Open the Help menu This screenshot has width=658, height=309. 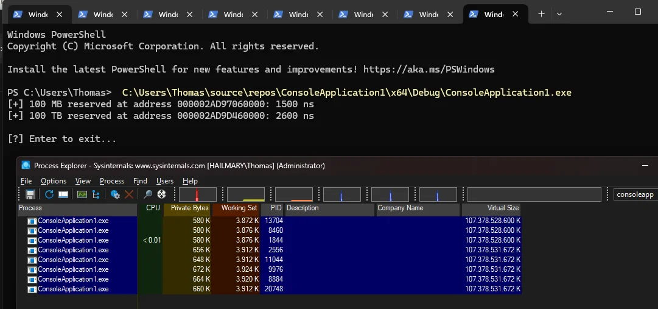pos(190,181)
